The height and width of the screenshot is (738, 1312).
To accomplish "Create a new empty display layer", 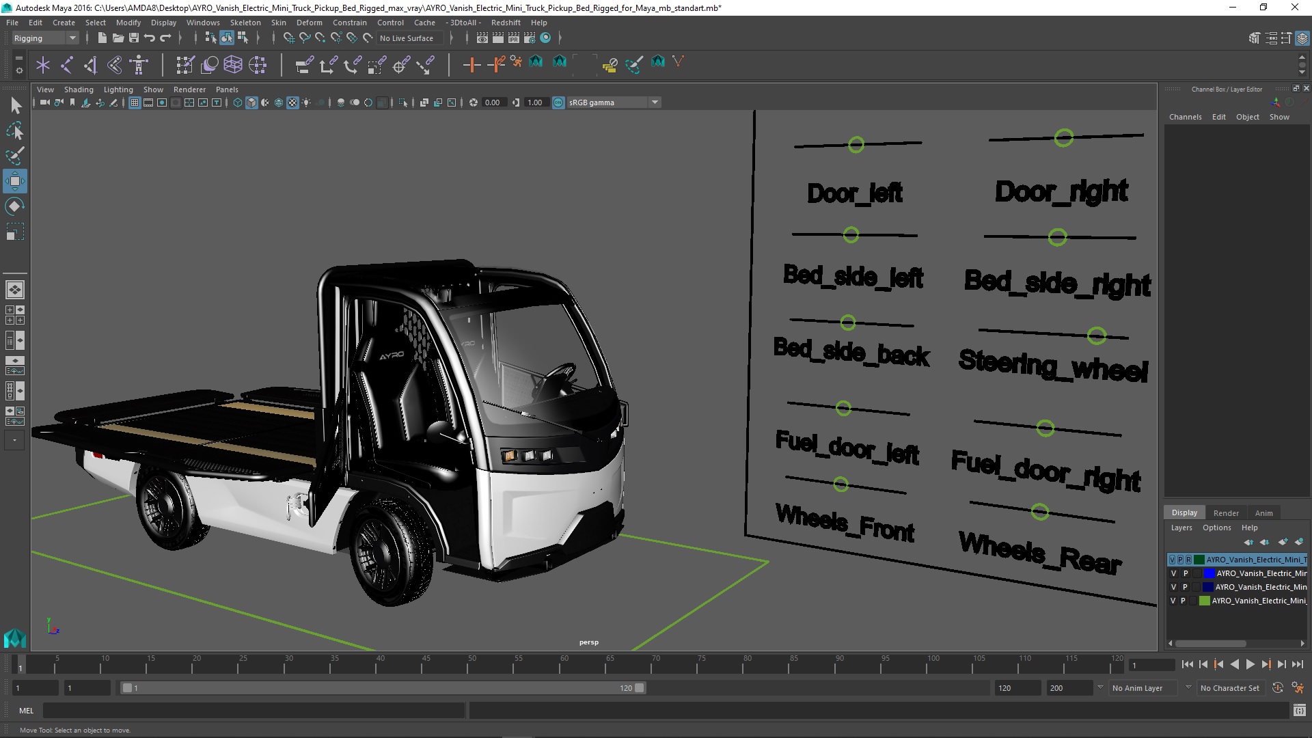I will coord(1283,542).
